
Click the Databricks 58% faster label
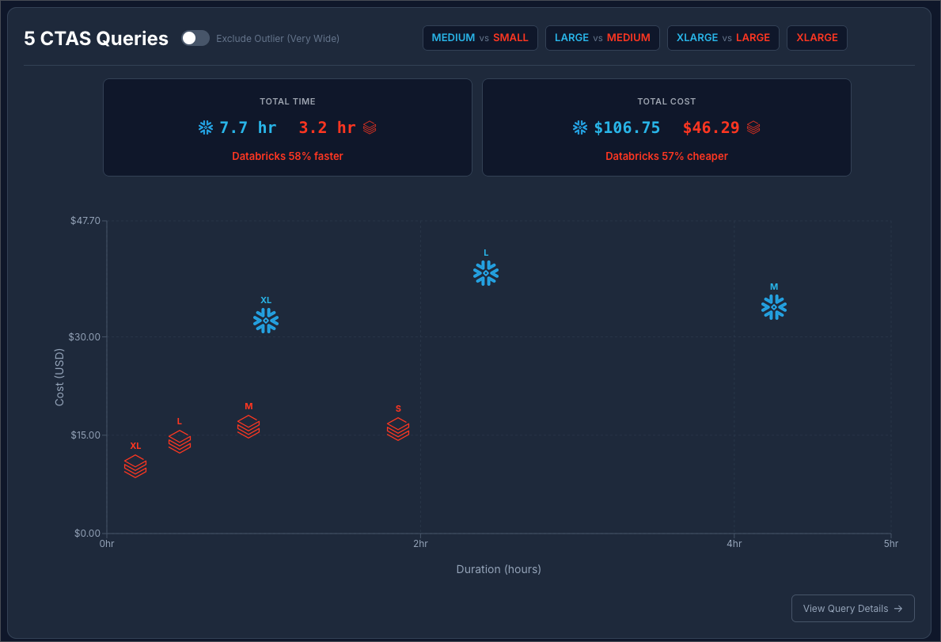click(287, 156)
